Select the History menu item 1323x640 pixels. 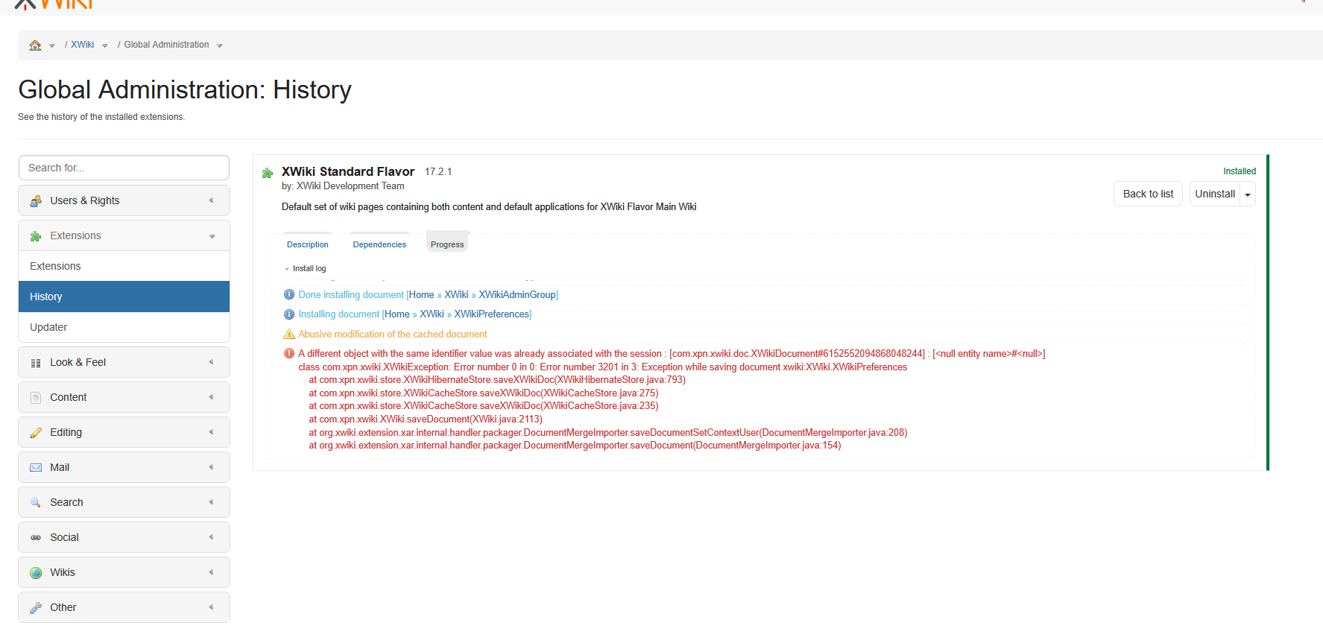tap(124, 297)
